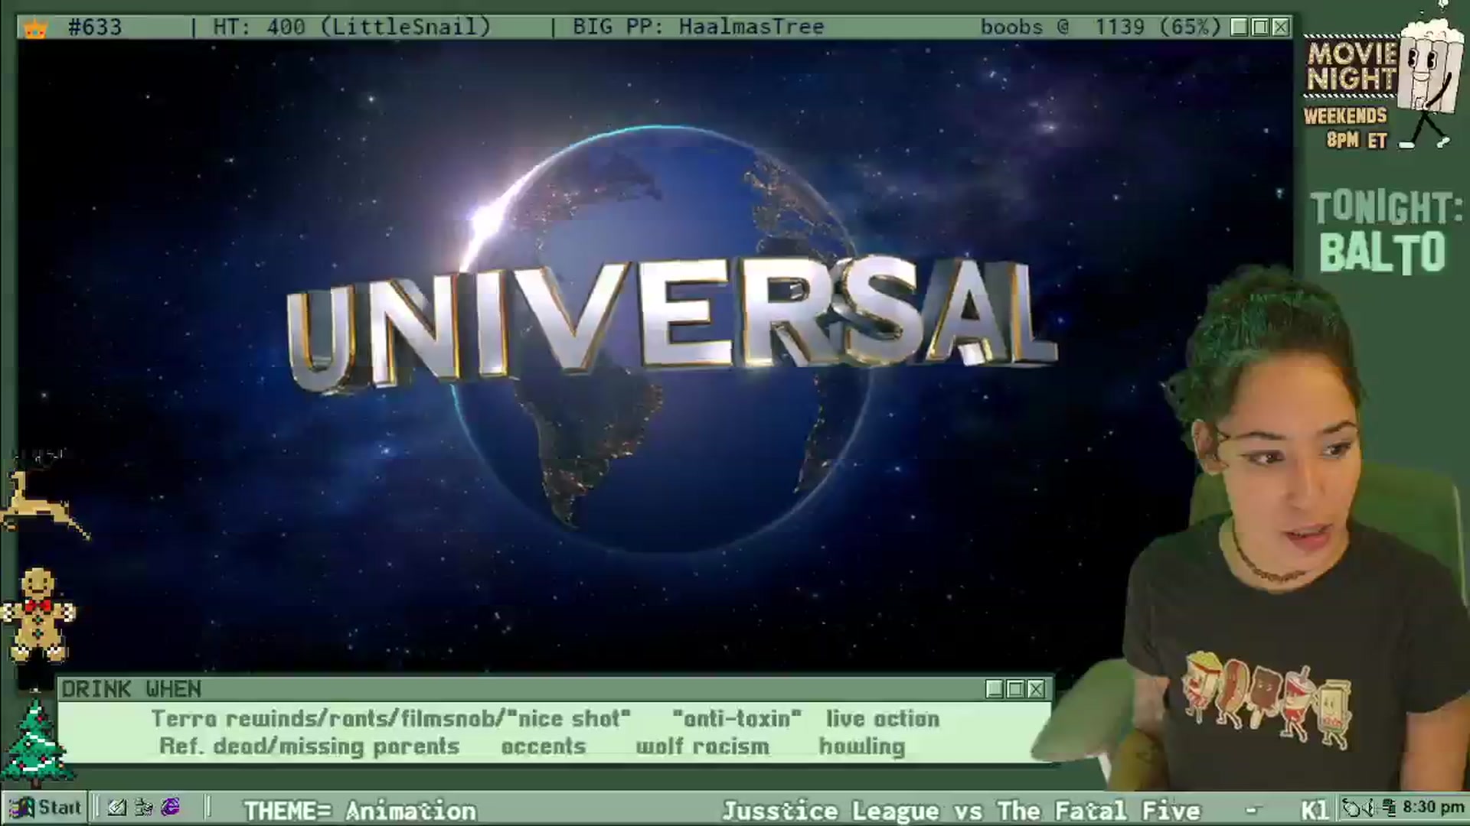
Task: Click the "#633" title bar text
Action: [95, 28]
